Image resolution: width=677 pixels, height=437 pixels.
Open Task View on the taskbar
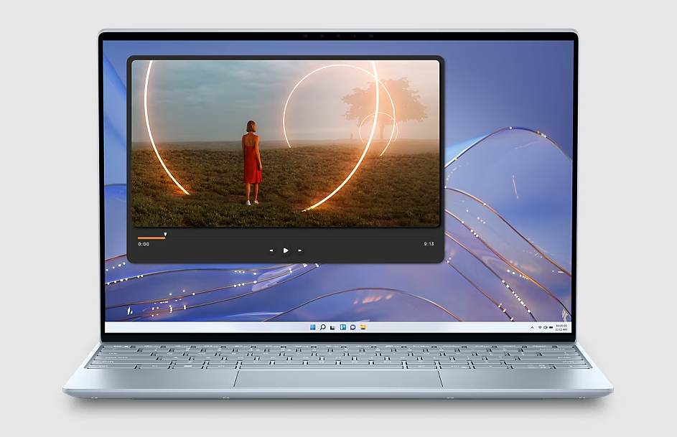333,327
